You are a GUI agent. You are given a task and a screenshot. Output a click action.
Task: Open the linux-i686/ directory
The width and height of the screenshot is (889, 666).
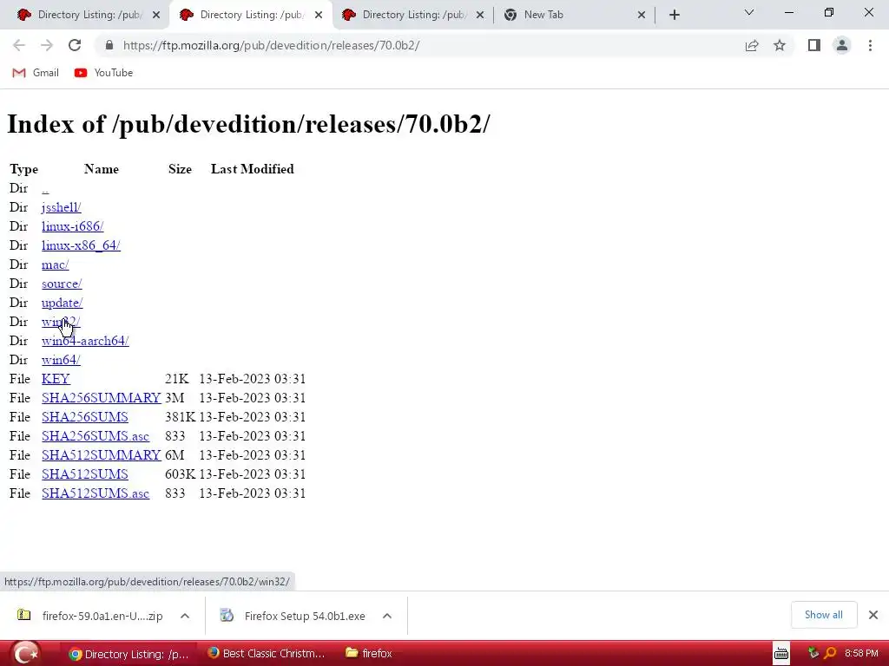tap(73, 226)
